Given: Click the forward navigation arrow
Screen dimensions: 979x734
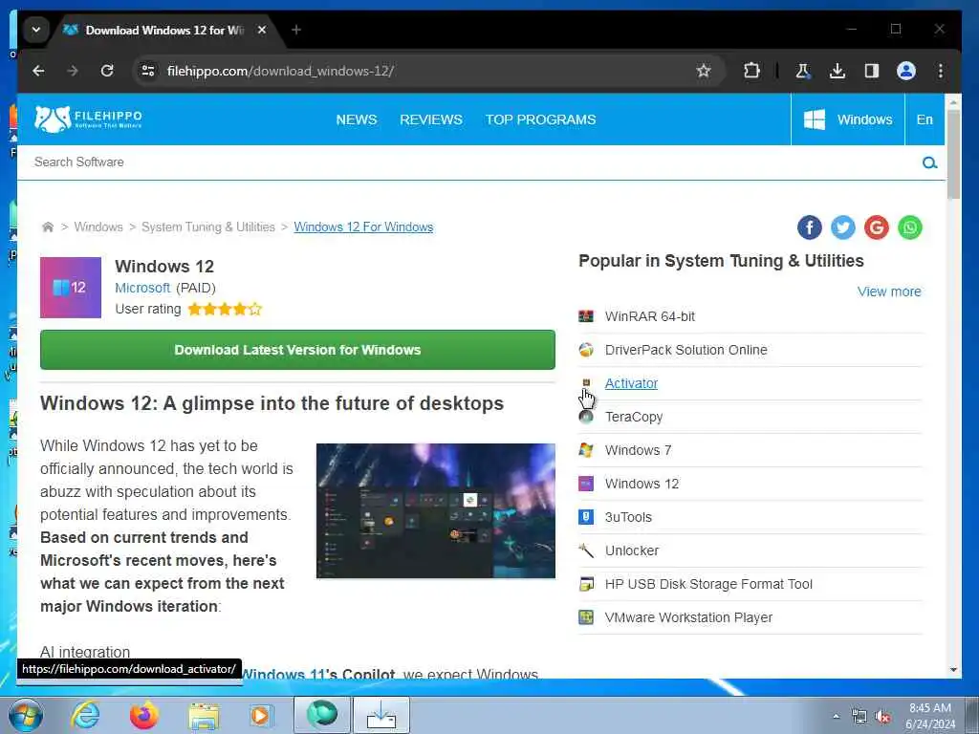Looking at the screenshot, I should [73, 71].
